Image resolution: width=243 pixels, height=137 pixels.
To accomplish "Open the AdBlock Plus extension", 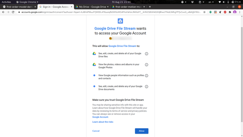I will 225,12.
